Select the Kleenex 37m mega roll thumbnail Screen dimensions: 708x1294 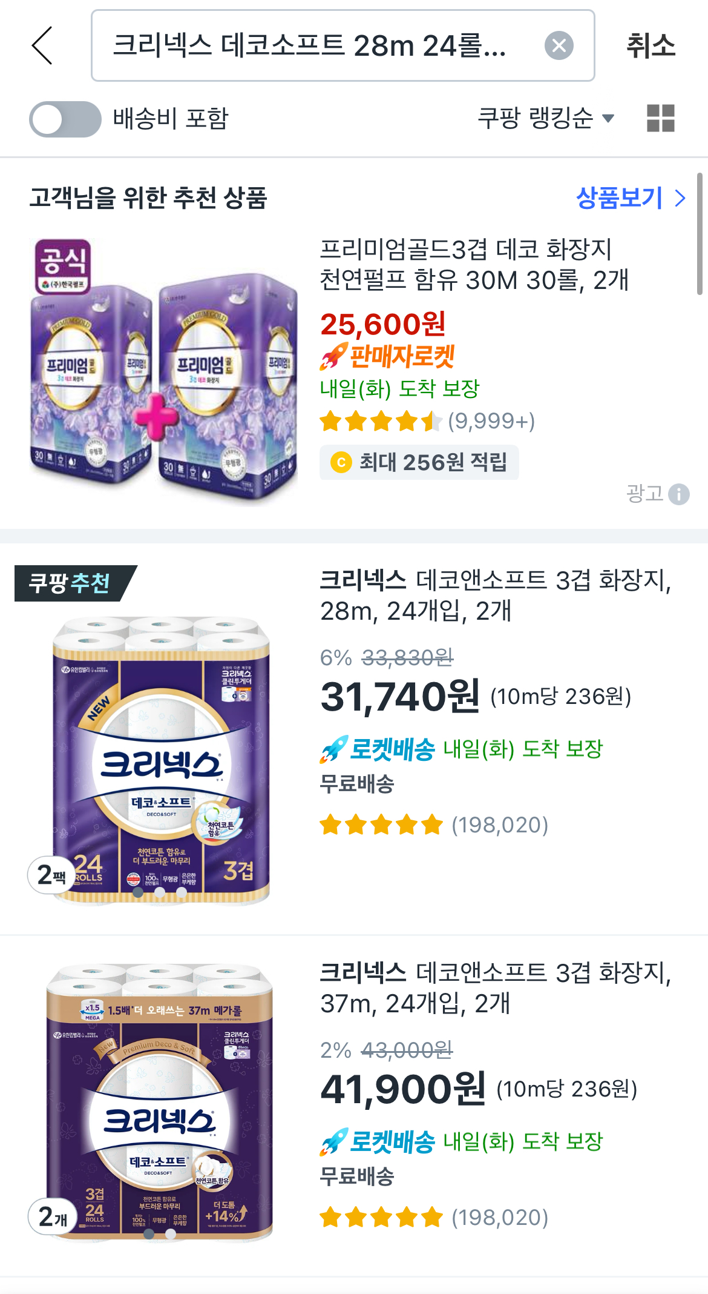[x=160, y=1103]
